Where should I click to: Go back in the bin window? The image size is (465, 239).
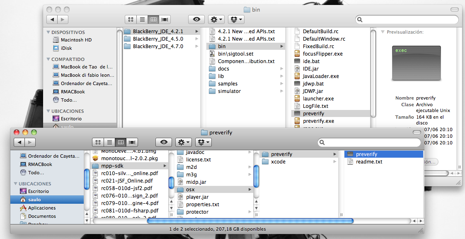(x=52, y=20)
